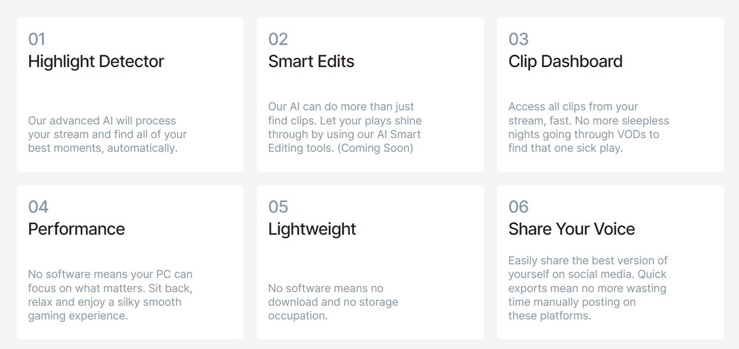
Task: Click the Share Your Voice heading
Action: 571,229
